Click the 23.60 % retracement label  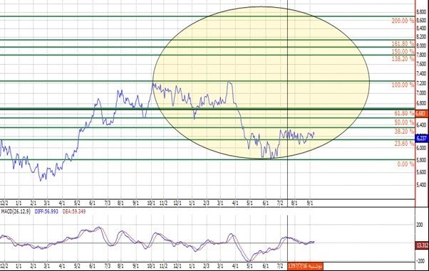(x=404, y=143)
